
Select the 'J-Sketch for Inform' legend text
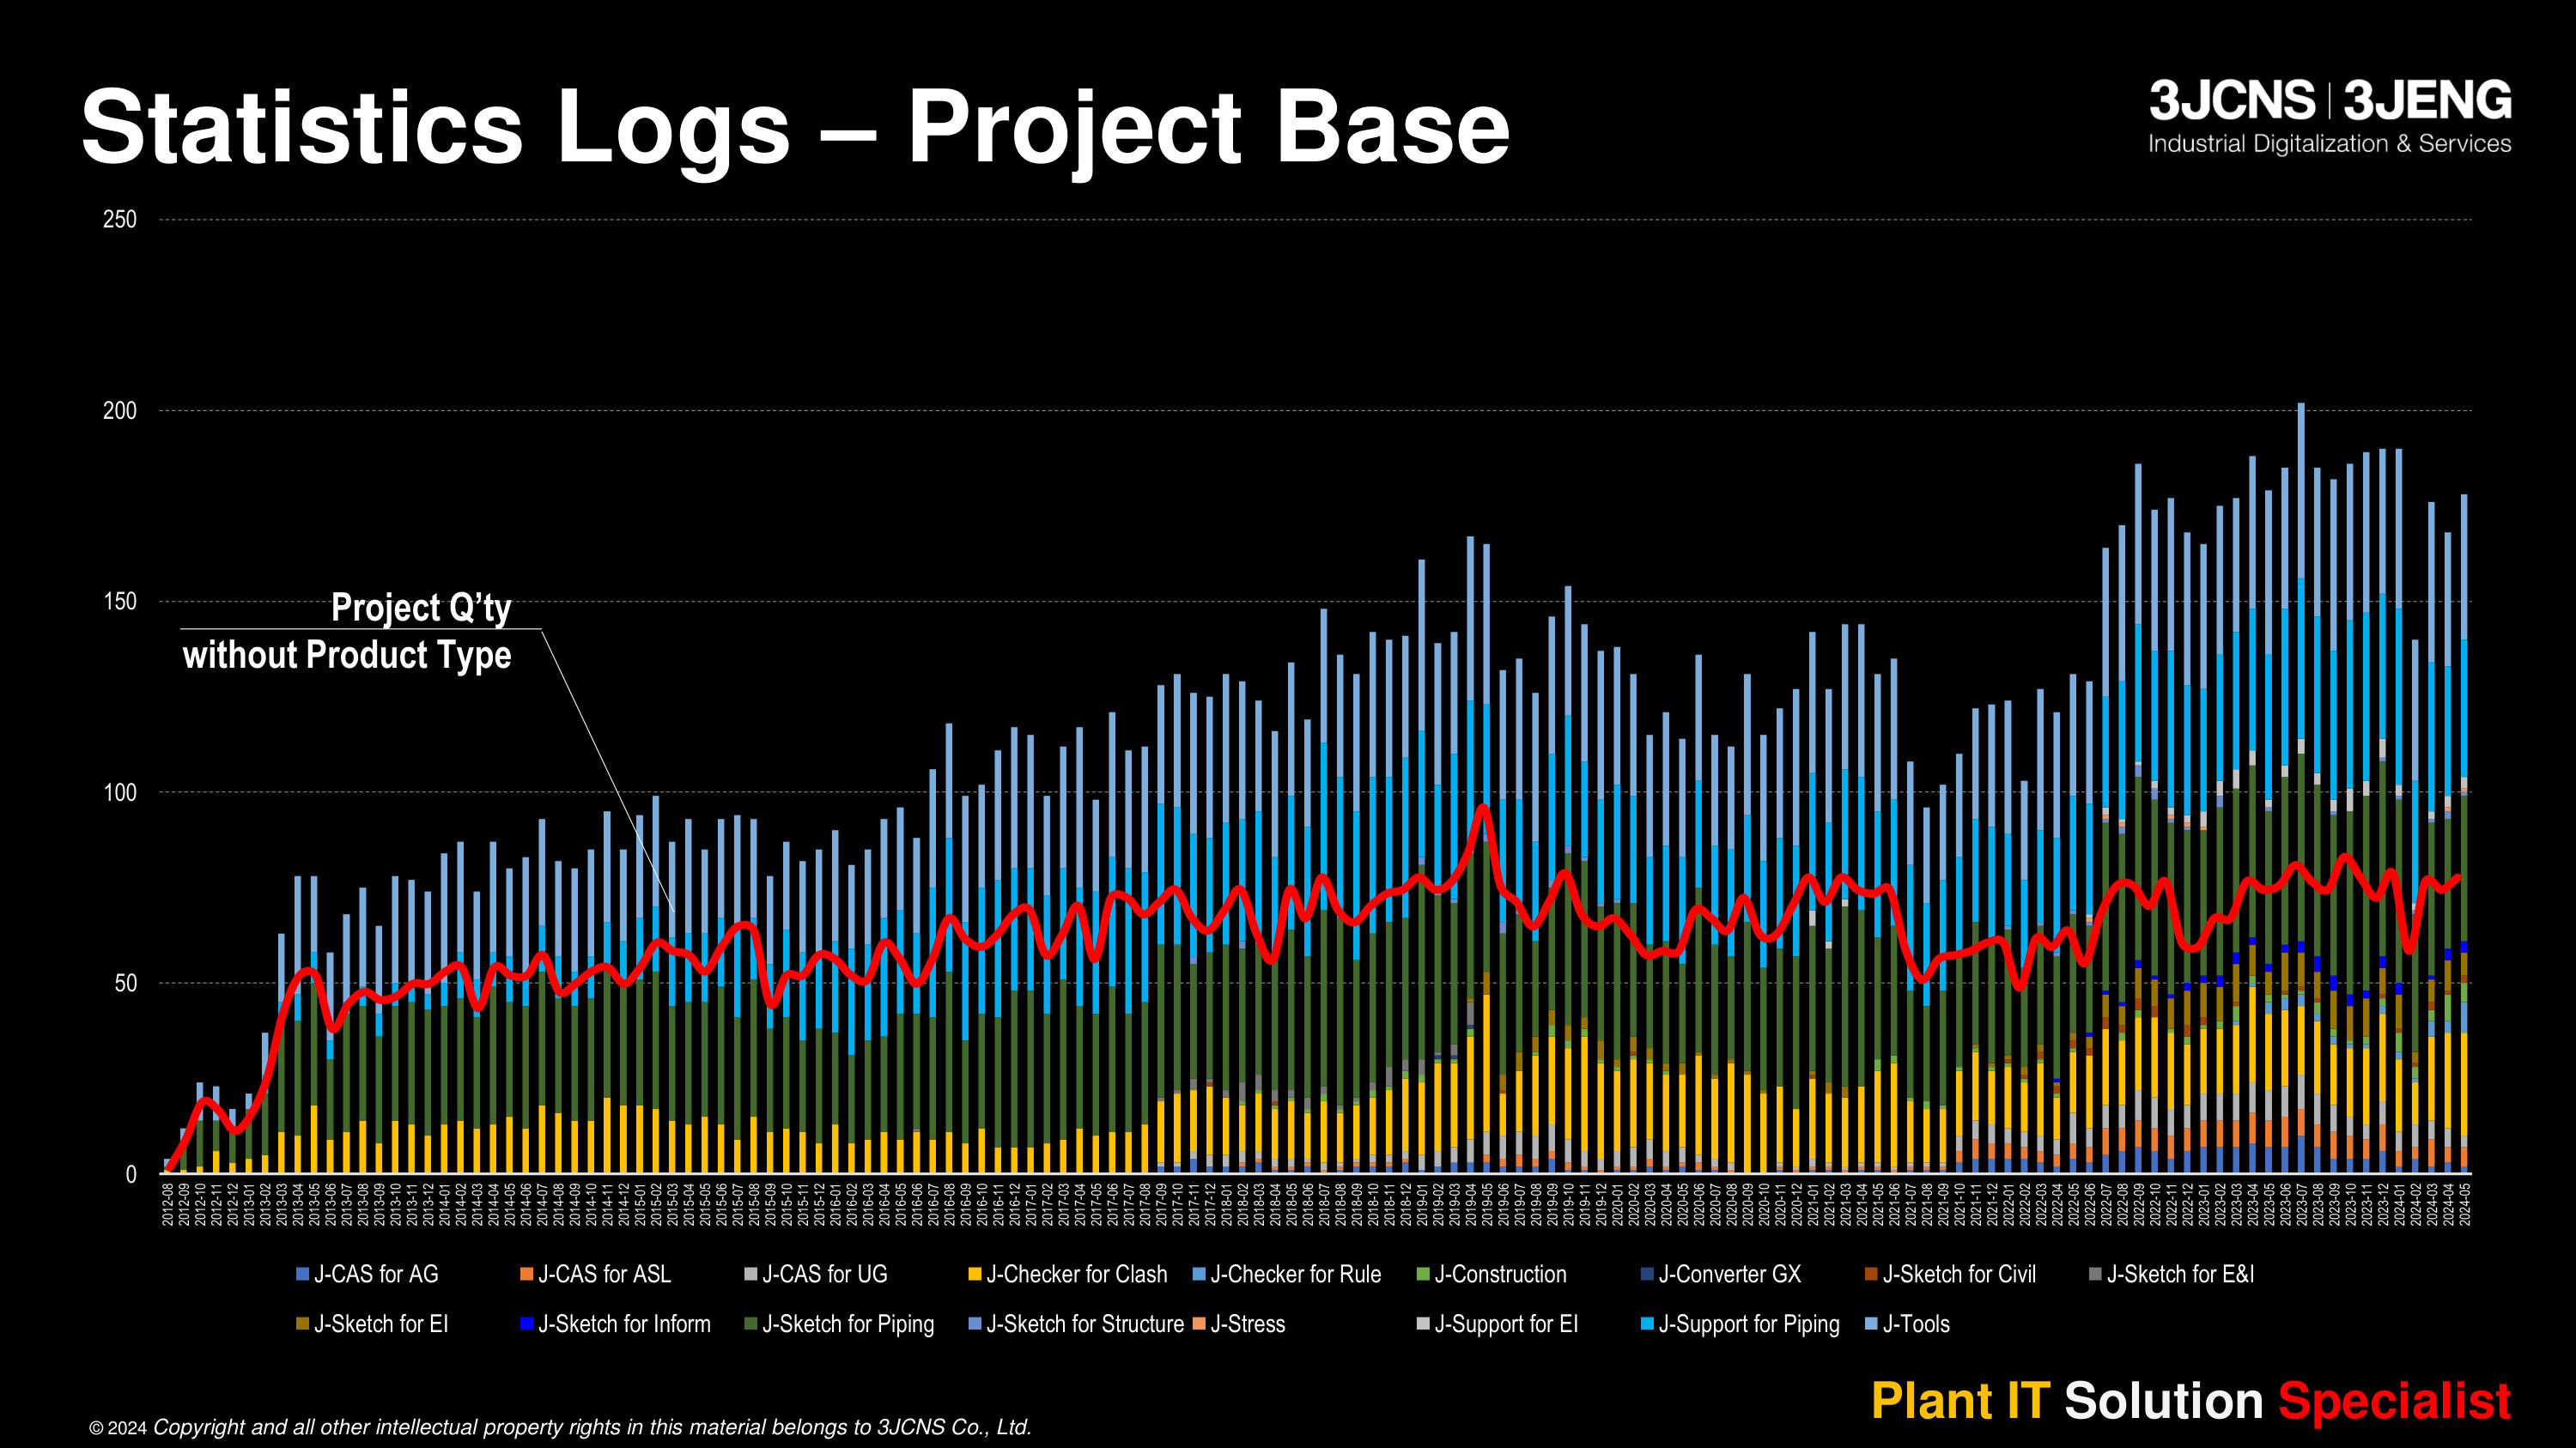click(625, 1324)
